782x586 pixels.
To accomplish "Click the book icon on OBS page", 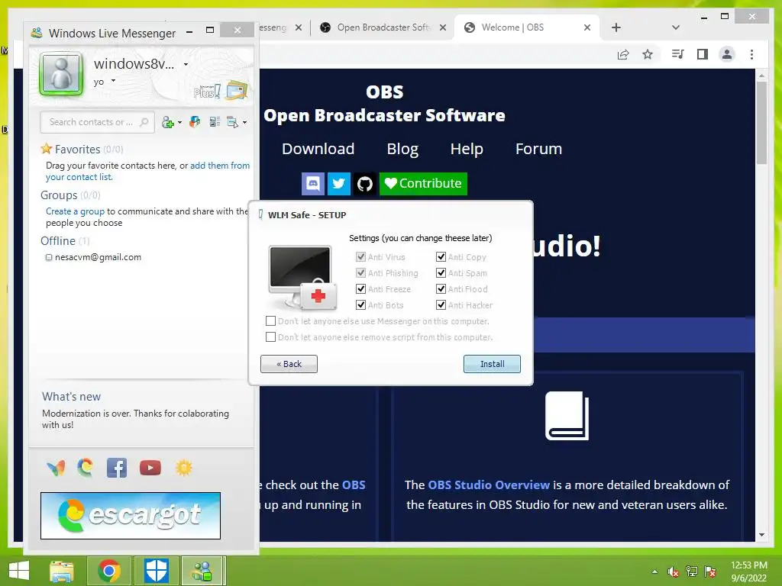I will pos(567,416).
